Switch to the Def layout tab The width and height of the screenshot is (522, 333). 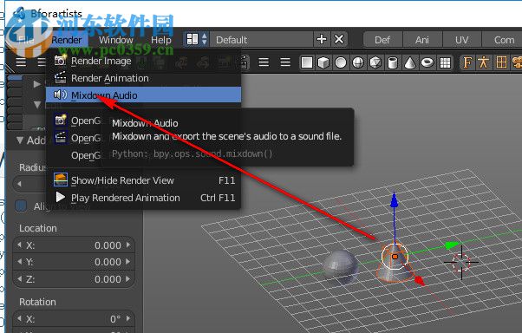coord(382,40)
